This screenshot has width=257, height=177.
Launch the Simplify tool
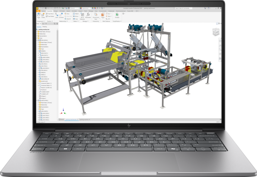pos(117,15)
